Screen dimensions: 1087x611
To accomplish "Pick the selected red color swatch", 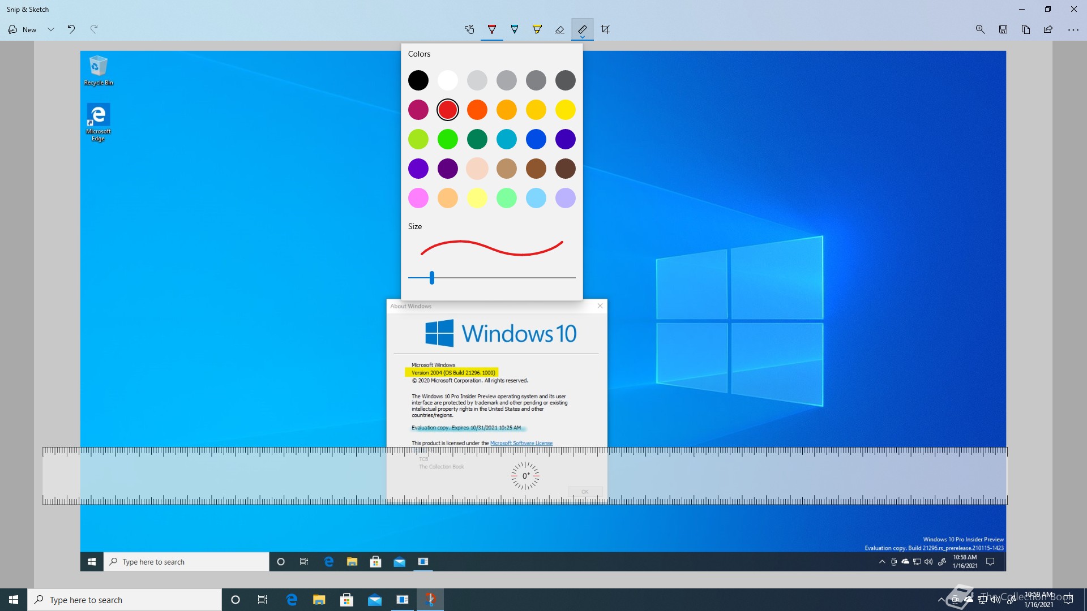I will 448,110.
